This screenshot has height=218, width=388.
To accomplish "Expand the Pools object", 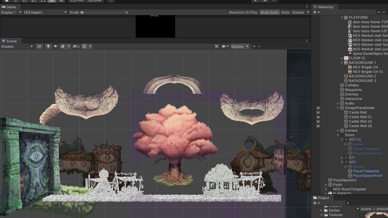I will coord(326,185).
